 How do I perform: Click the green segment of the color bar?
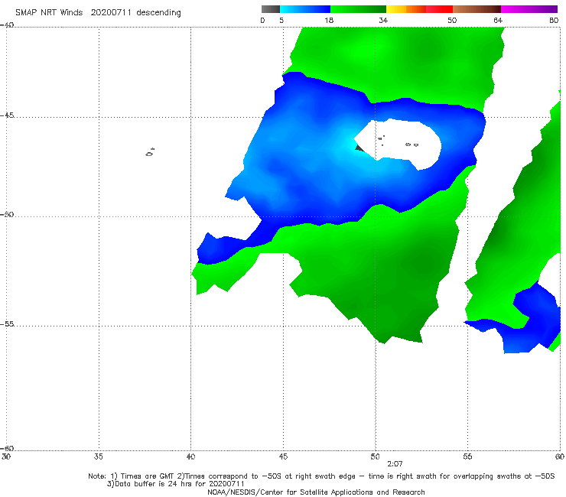tap(358, 9)
